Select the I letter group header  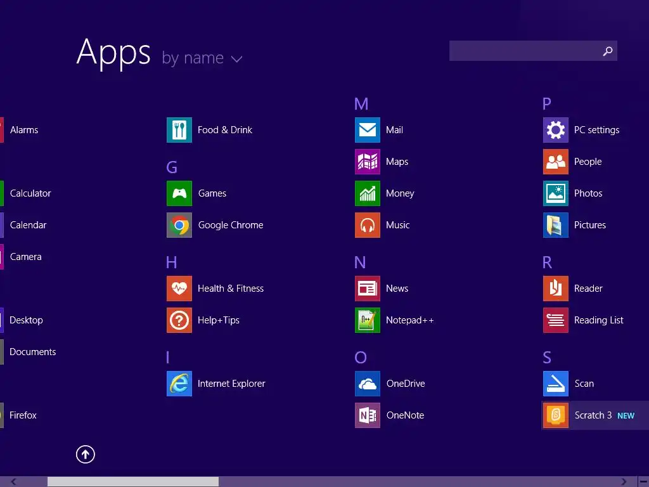click(x=167, y=357)
